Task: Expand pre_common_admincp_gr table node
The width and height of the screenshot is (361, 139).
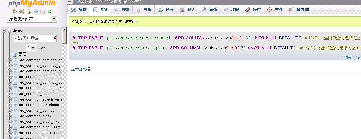Action: point(10,66)
